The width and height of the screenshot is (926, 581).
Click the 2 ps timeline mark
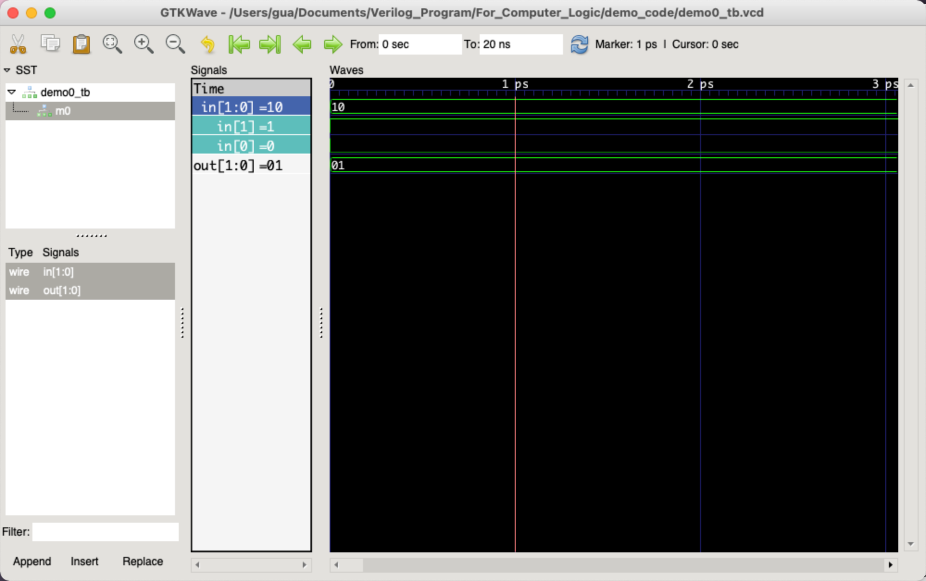click(700, 84)
